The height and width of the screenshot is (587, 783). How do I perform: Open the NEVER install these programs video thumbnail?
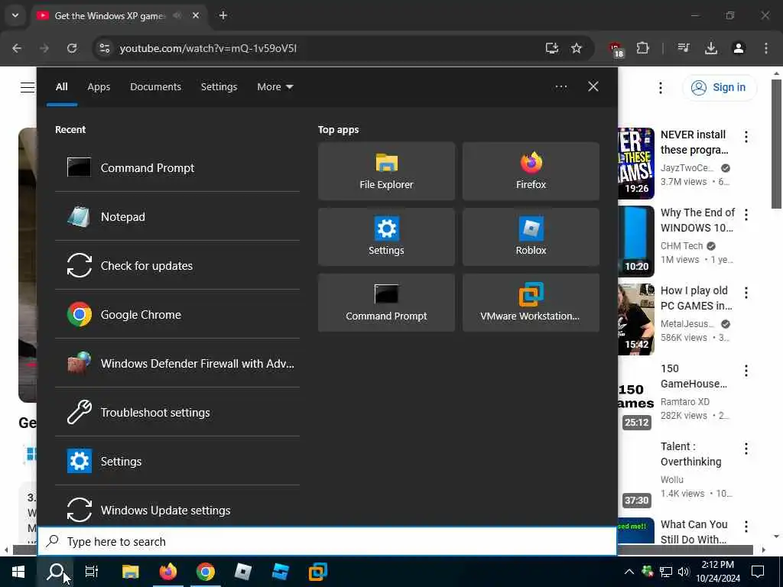(636, 164)
